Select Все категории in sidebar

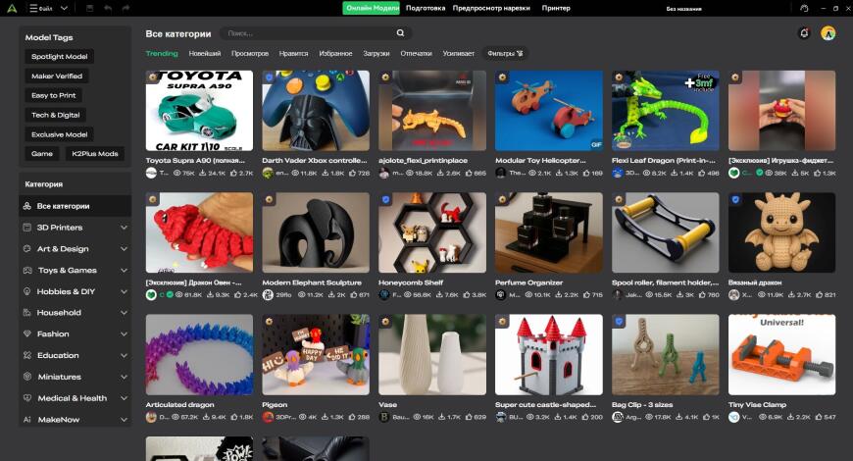click(75, 206)
